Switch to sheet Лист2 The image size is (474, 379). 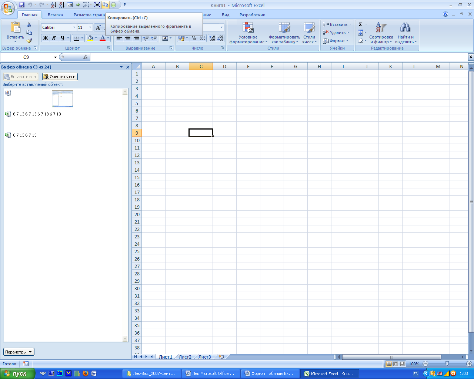tap(185, 357)
